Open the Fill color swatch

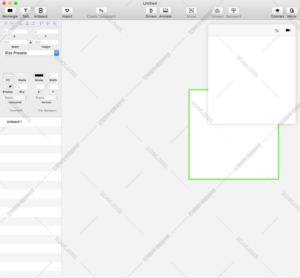coord(8,75)
